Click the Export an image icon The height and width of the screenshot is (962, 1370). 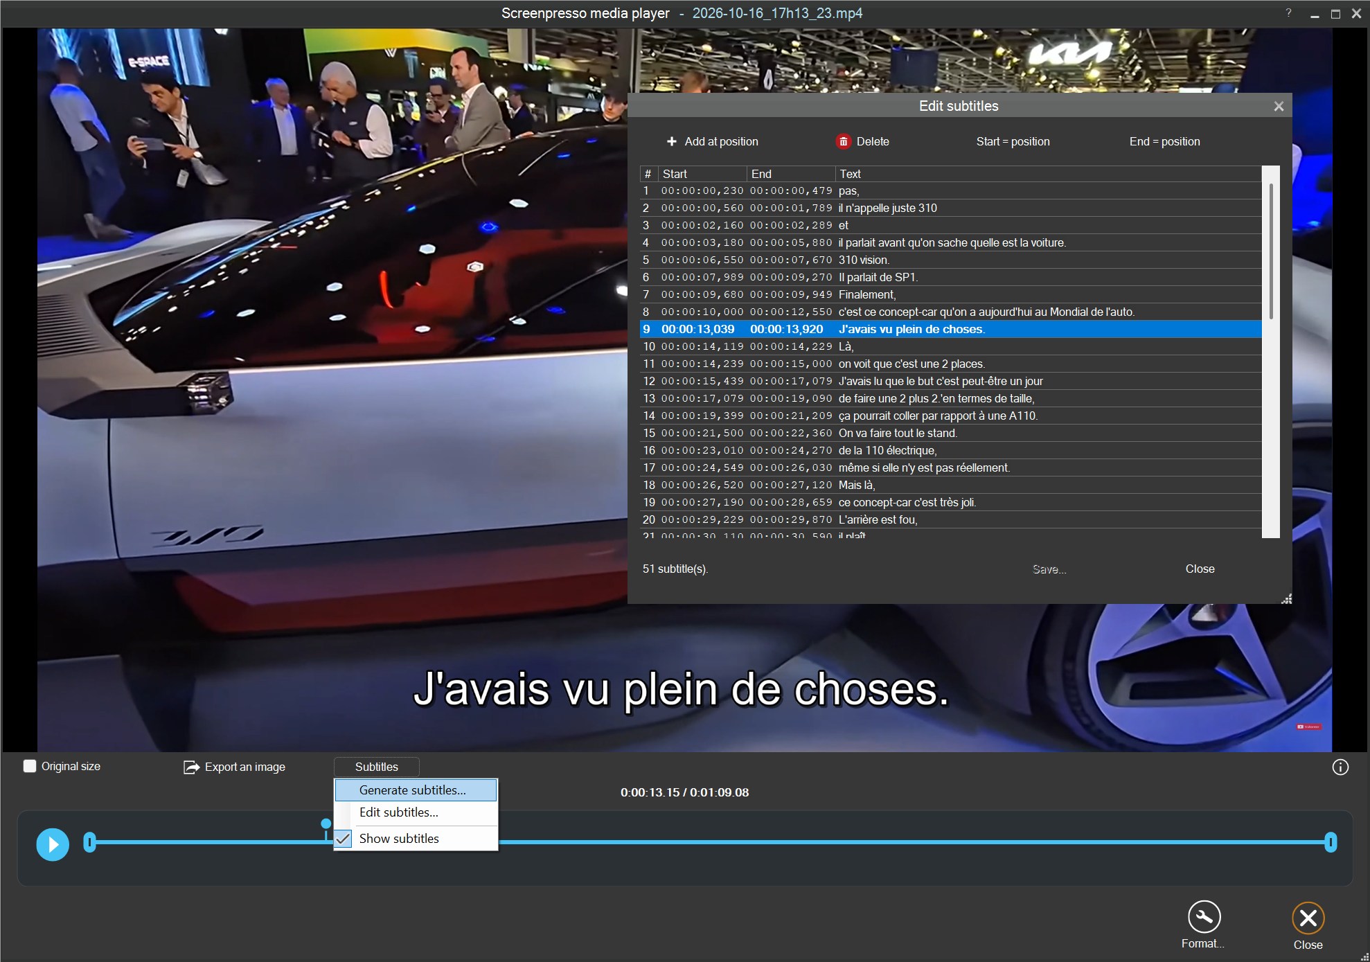pos(190,767)
